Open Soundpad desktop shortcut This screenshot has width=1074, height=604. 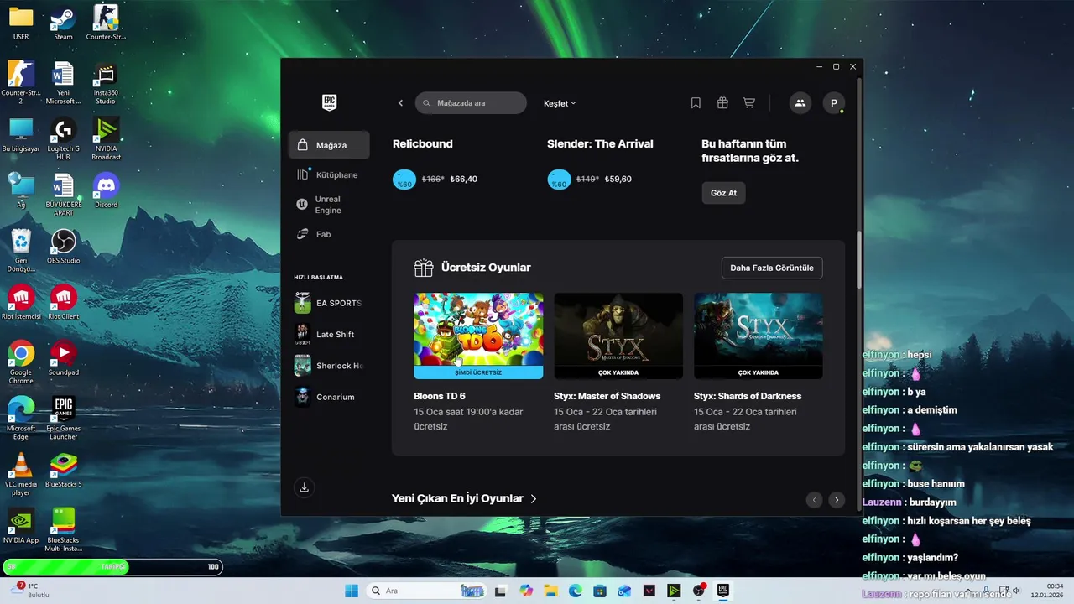pyautogui.click(x=63, y=358)
